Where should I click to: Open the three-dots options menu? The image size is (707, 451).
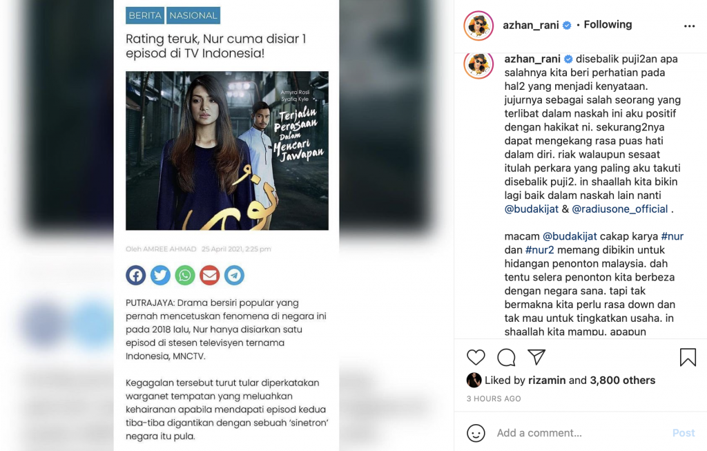pos(690,26)
